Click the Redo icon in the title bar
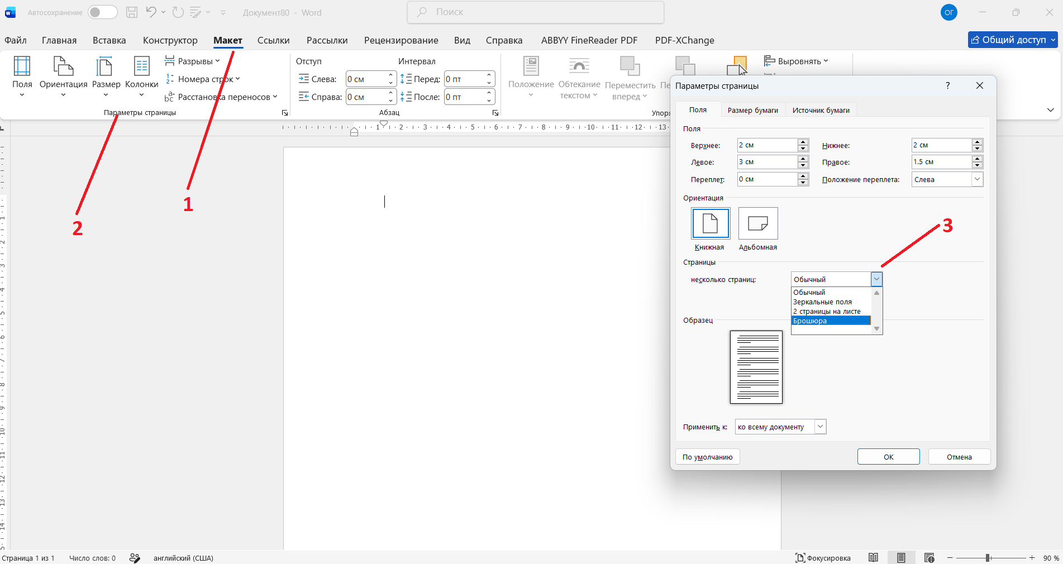Image resolution: width=1063 pixels, height=564 pixels. [178, 12]
